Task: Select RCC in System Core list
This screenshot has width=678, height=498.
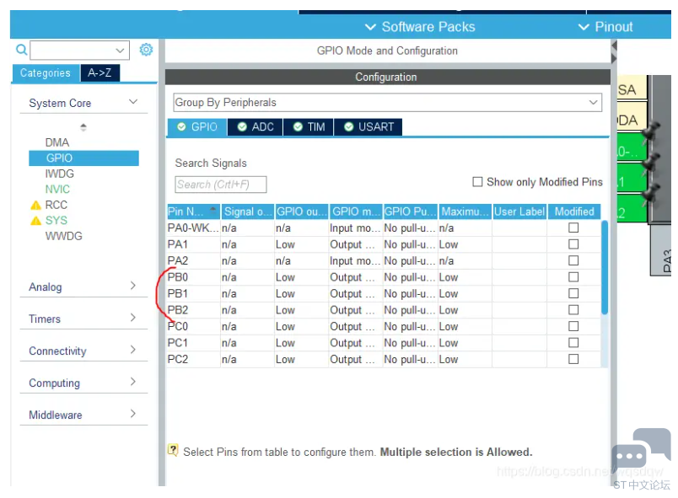Action: (56, 205)
